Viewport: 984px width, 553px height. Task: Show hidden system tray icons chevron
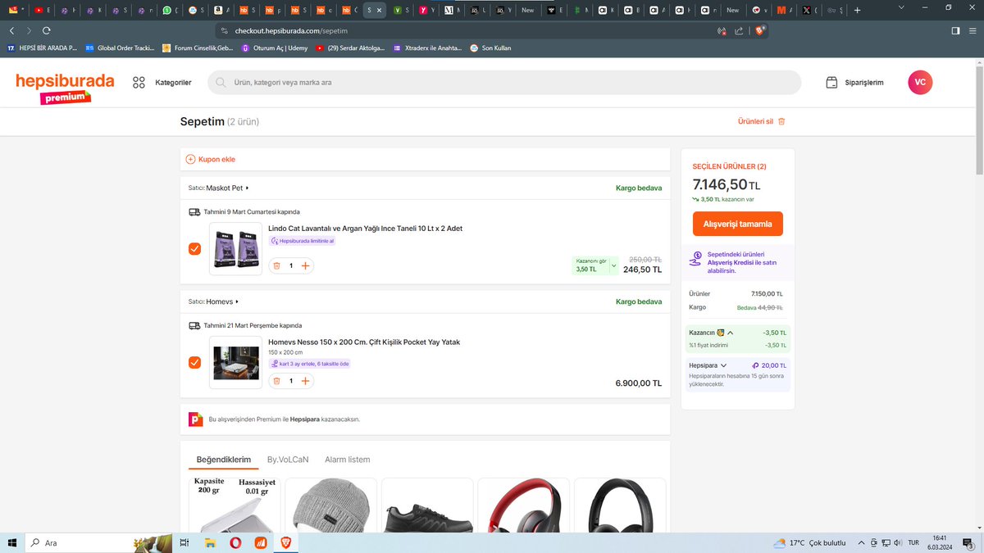861,542
